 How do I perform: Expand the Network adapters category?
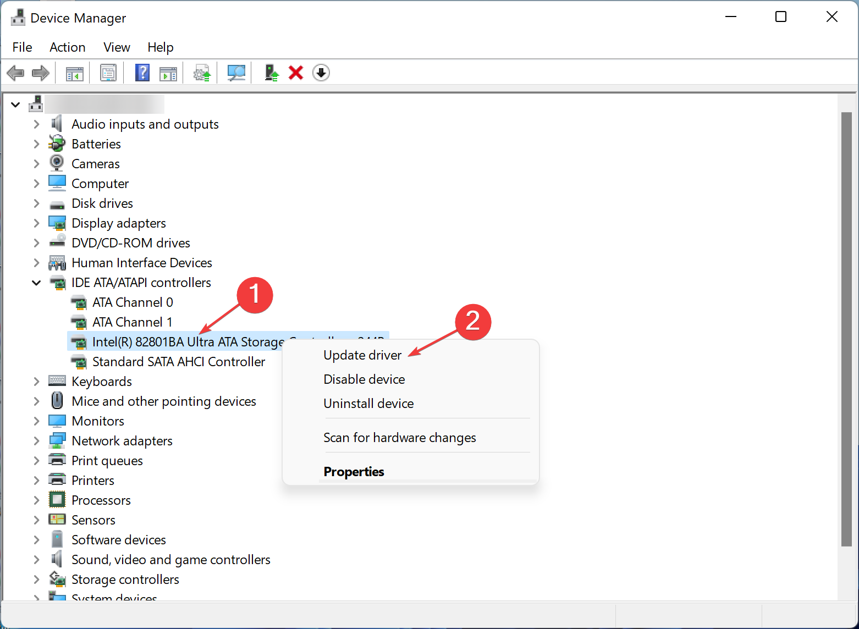point(36,441)
